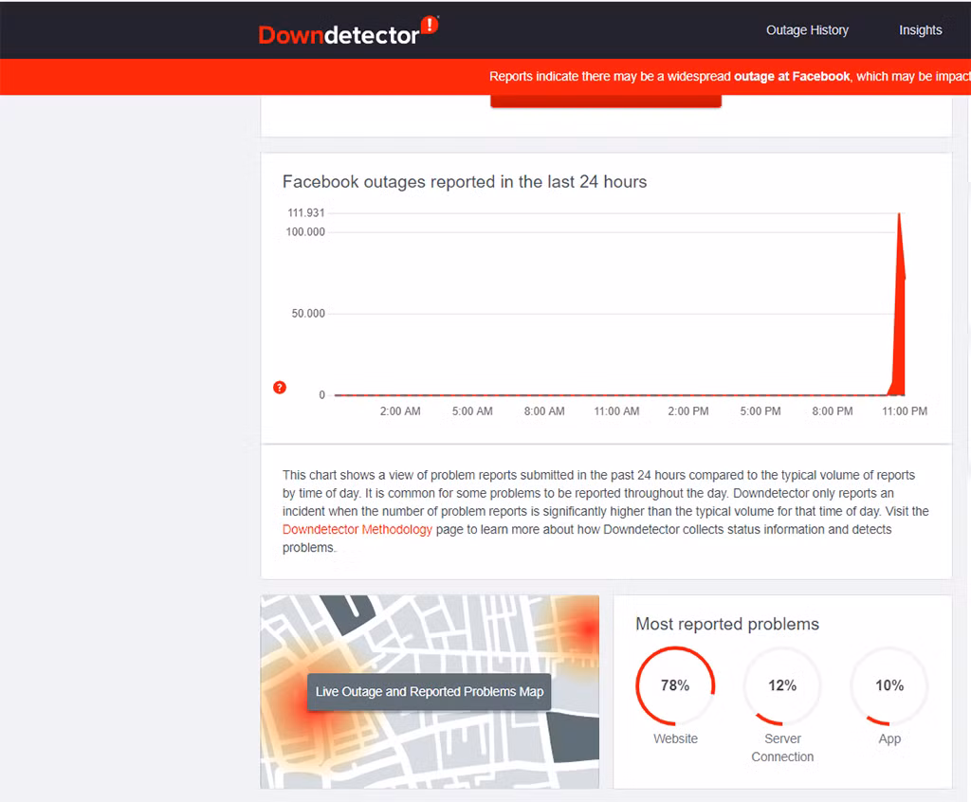Open the Downdetector logo home link
The width and height of the screenshot is (971, 802).
tap(348, 31)
